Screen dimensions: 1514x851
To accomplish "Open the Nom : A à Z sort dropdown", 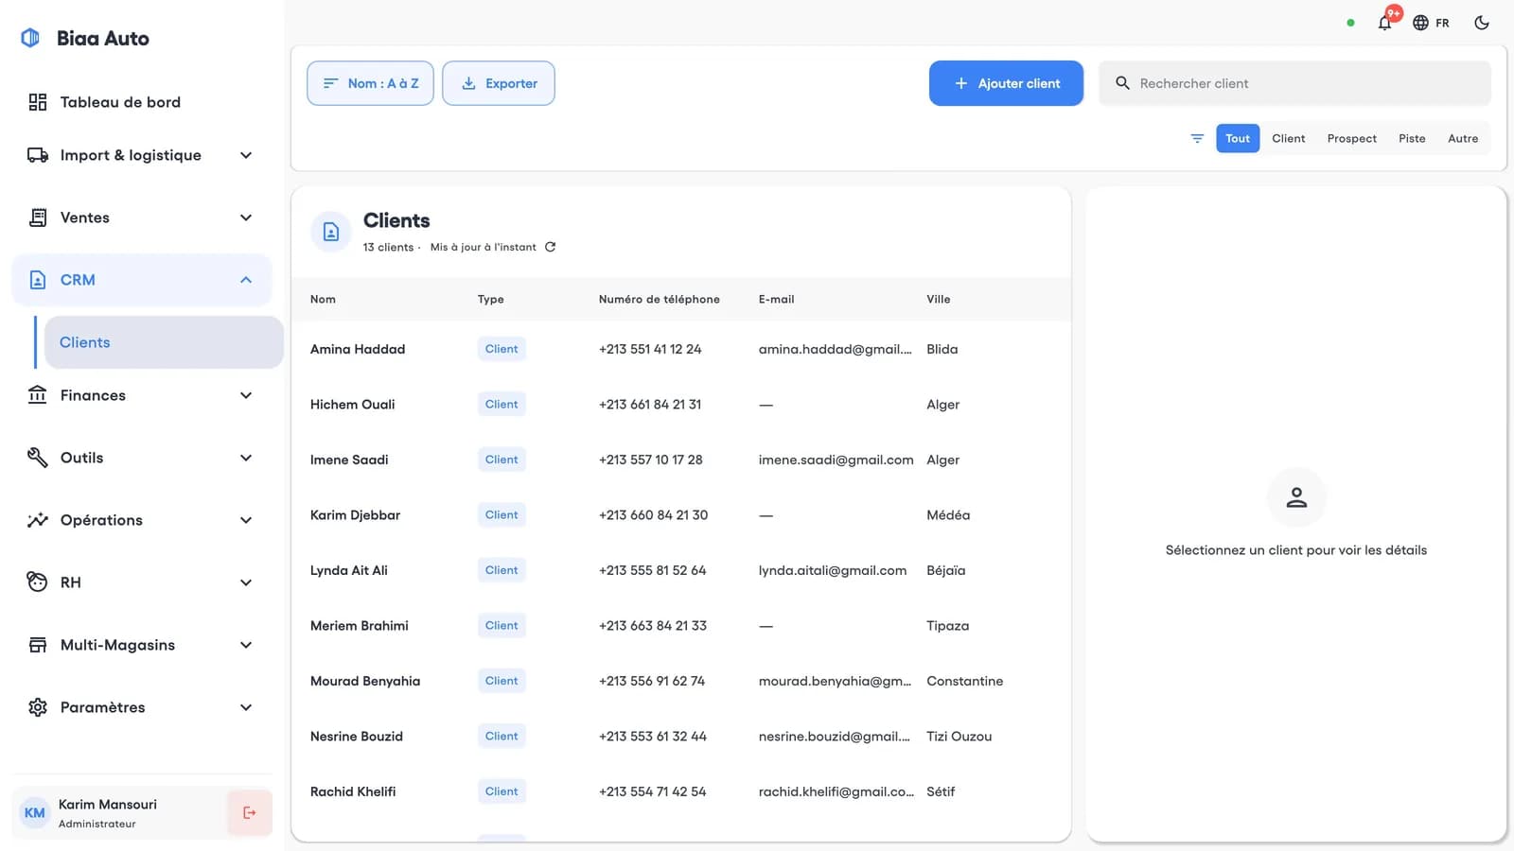I will pyautogui.click(x=370, y=83).
